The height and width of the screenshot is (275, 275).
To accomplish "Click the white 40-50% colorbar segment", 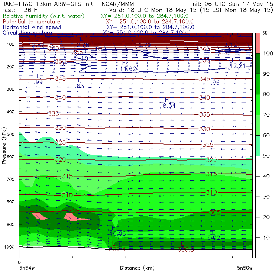I will [258, 166].
